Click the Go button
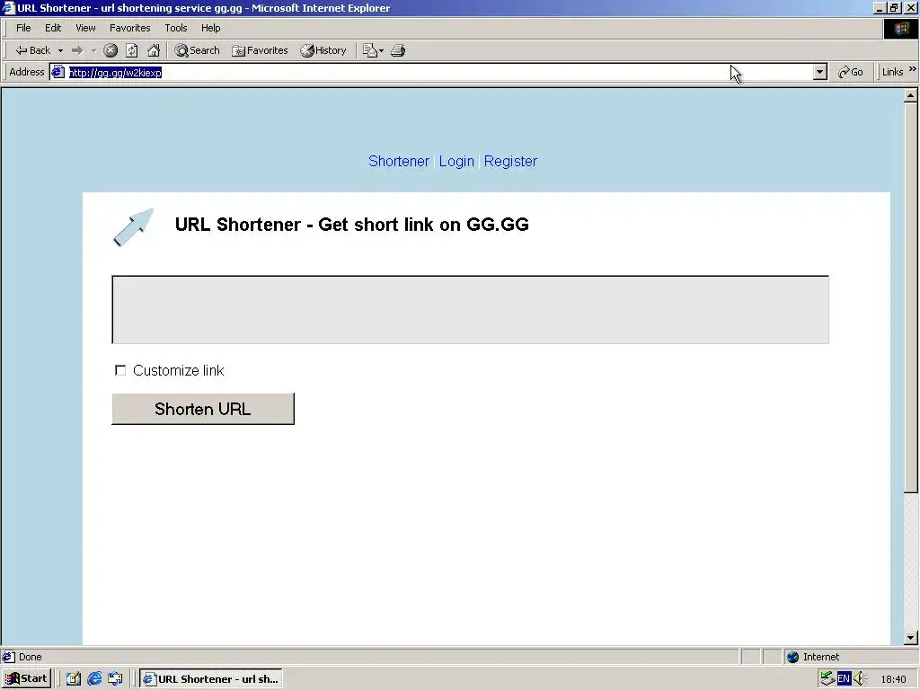This screenshot has height=690, width=920. point(851,72)
